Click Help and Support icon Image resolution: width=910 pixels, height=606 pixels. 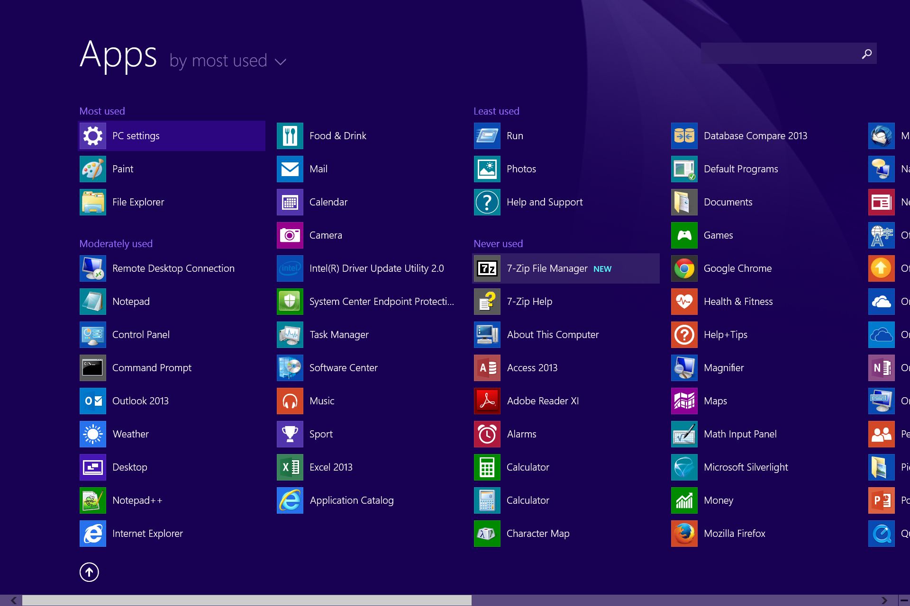[x=487, y=202]
